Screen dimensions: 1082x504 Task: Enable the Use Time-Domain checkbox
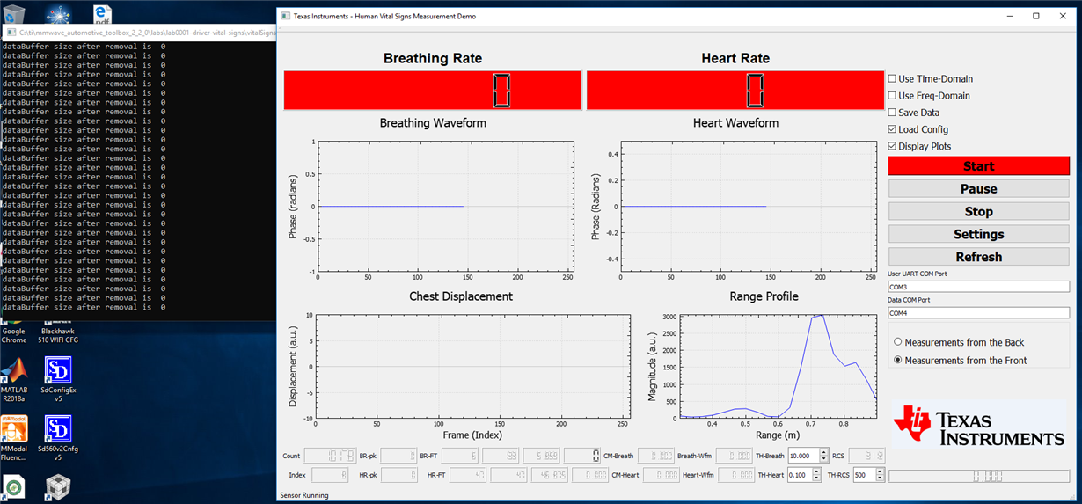(893, 79)
